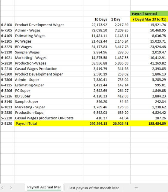Select the Payroll Accrual header cell
Image resolution: width=168 pixels, height=192 pixels.
coord(149,14)
